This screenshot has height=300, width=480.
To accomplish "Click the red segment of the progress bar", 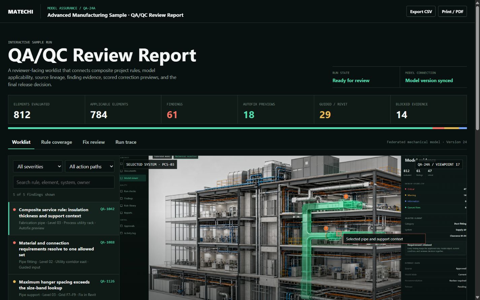I will [x=438, y=128].
